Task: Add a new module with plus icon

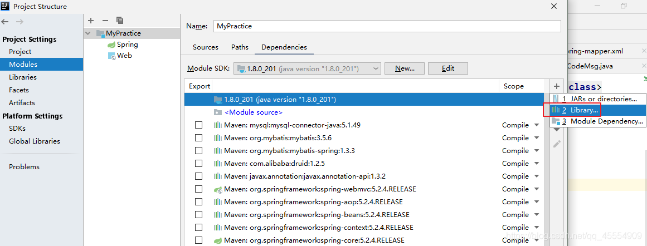Action: tap(91, 21)
